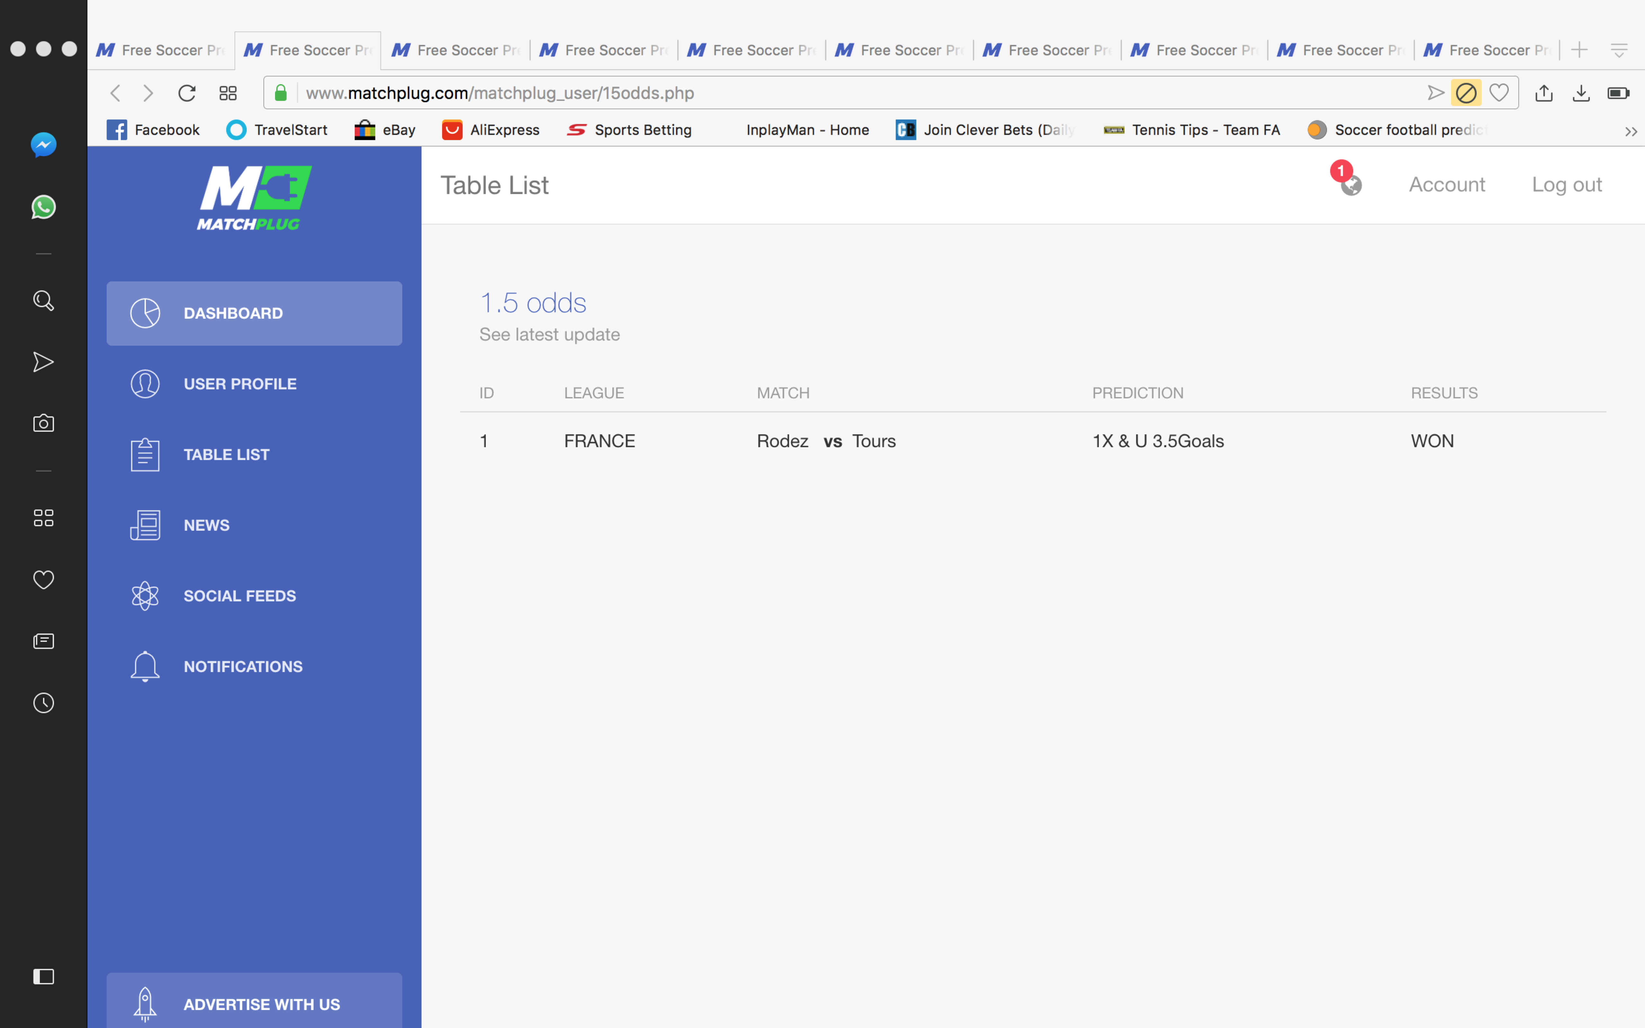The width and height of the screenshot is (1645, 1028).
Task: Open downloads arrow icon
Action: point(1581,93)
